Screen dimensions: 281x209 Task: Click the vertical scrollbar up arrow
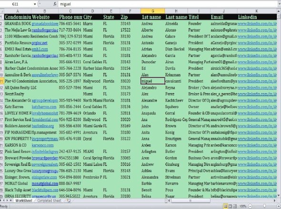(279, 11)
